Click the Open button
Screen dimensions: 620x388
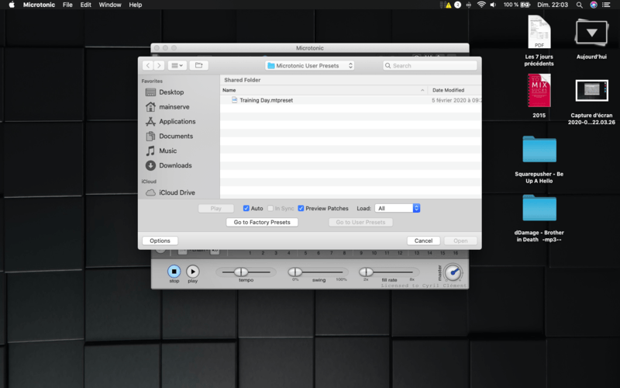(460, 241)
